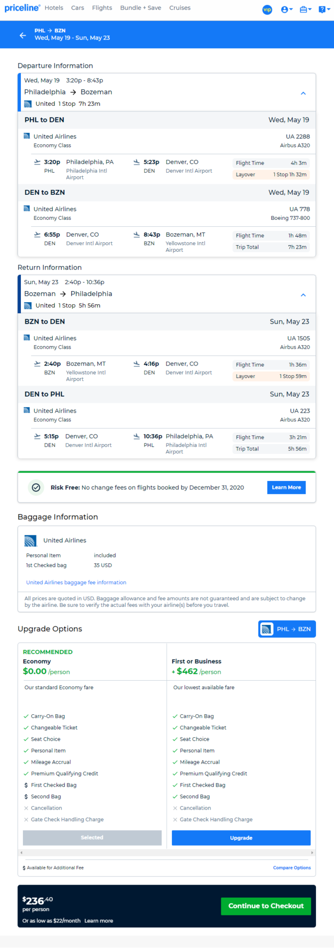The height and width of the screenshot is (948, 334).
Task: Click takeoff icon beside 2:40p departure
Action: [37, 364]
